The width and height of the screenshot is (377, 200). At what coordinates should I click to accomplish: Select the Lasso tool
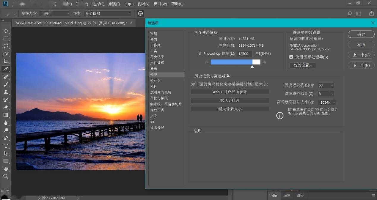pos(6,46)
